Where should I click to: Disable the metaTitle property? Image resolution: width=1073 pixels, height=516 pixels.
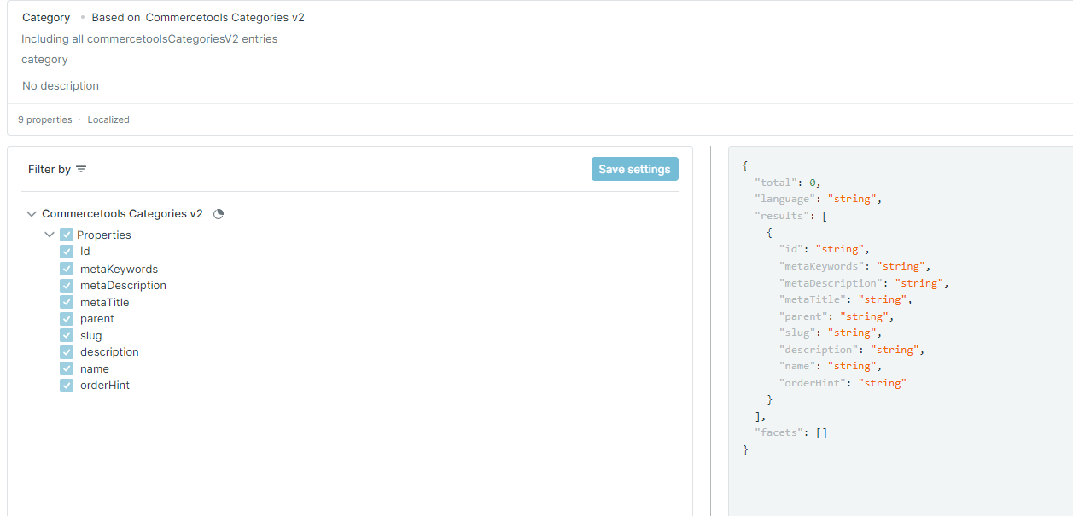click(x=67, y=302)
